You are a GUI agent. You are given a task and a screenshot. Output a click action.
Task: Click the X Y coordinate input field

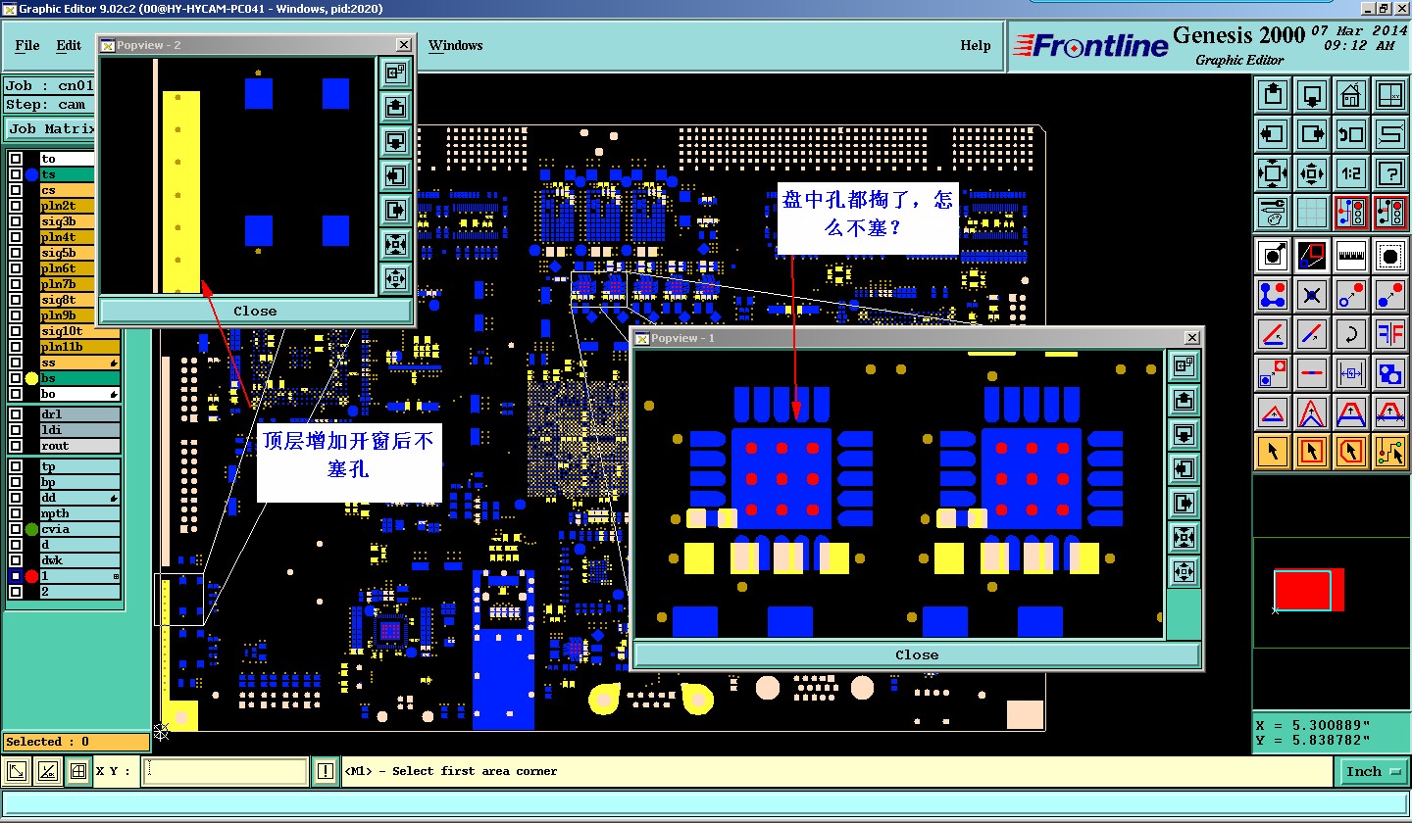point(225,772)
